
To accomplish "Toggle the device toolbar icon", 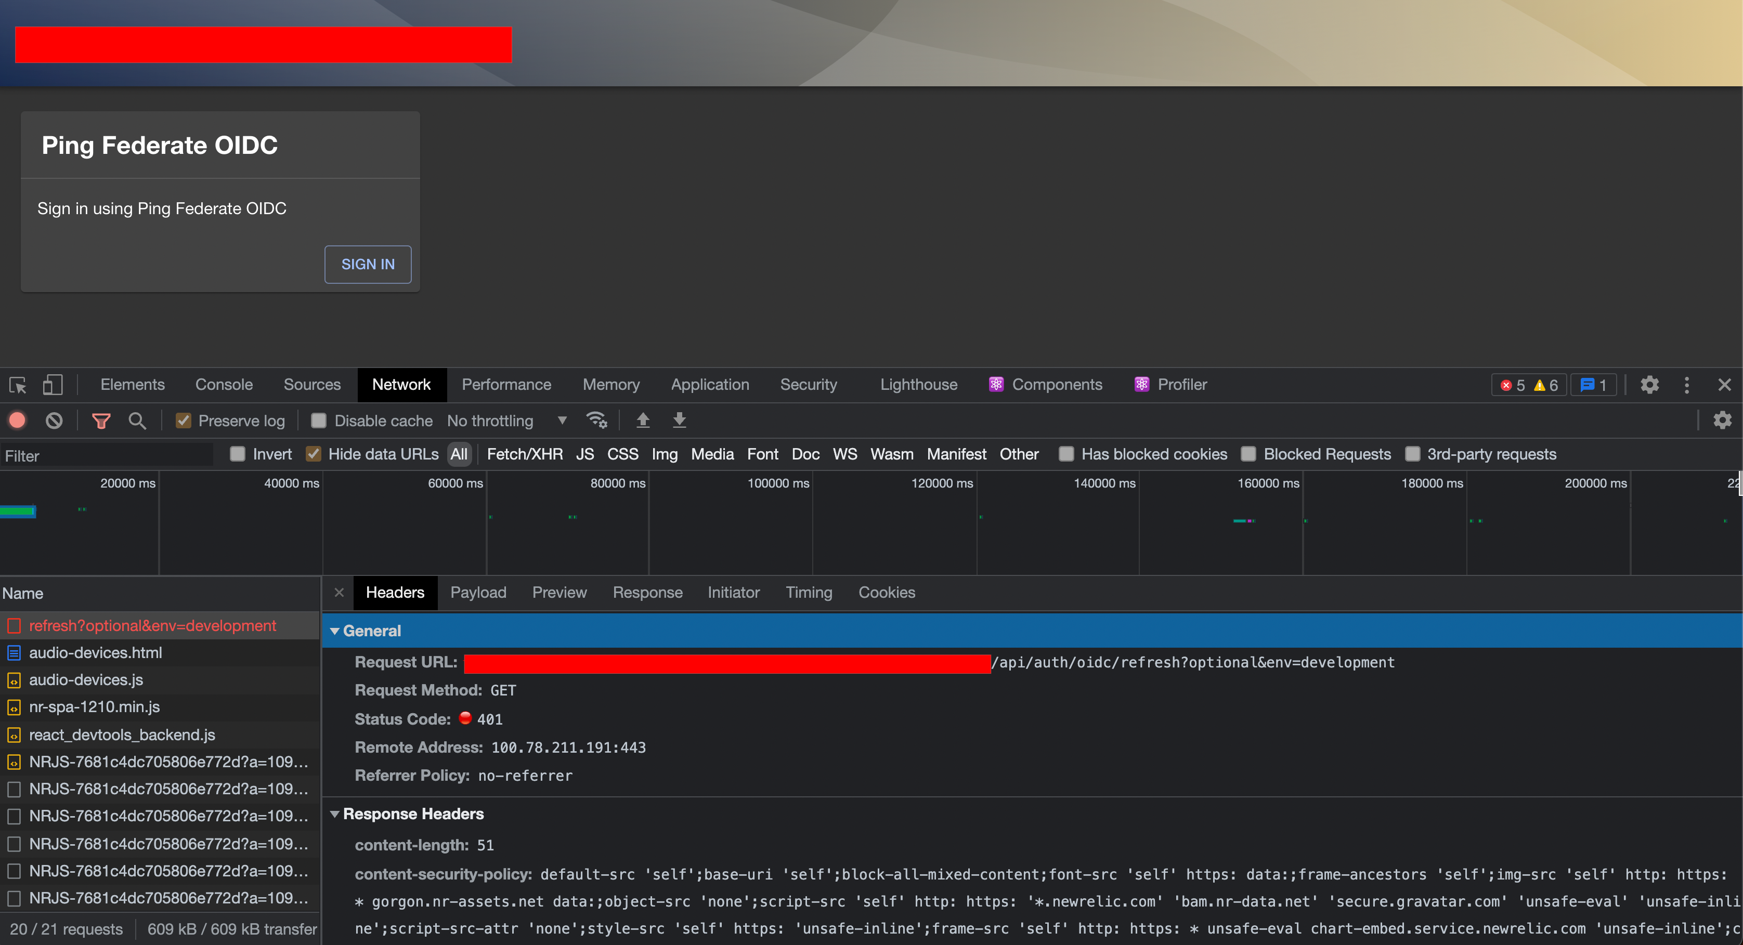I will pyautogui.click(x=53, y=385).
